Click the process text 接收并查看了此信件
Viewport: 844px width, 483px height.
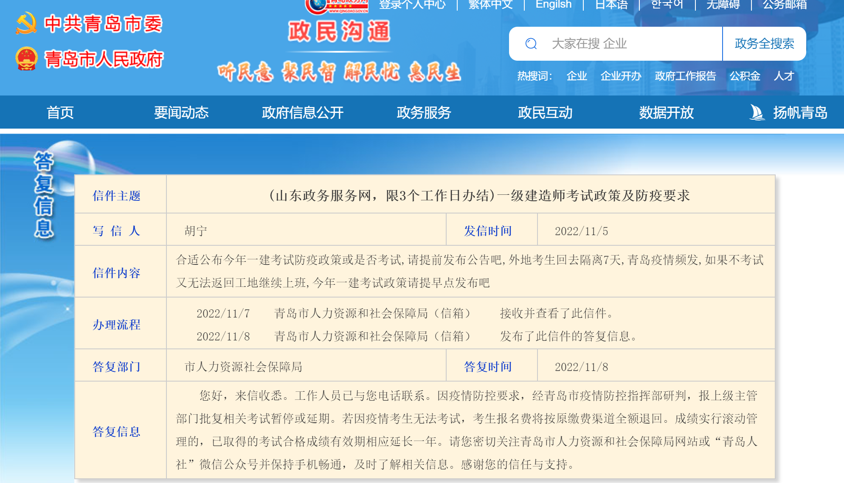point(557,314)
